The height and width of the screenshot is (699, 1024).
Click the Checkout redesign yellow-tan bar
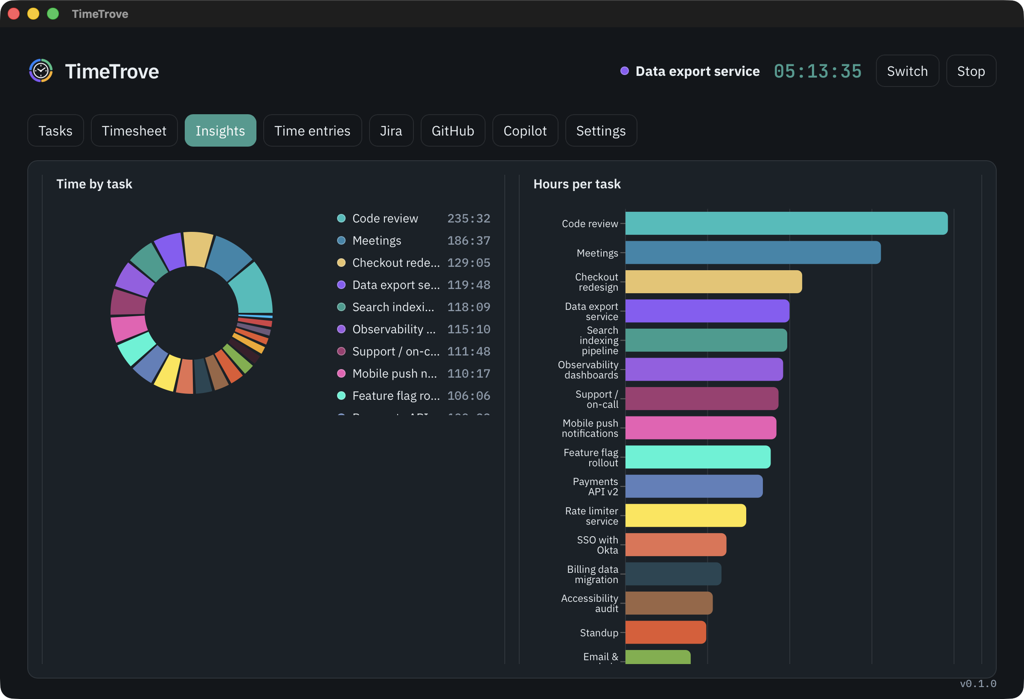(x=714, y=282)
